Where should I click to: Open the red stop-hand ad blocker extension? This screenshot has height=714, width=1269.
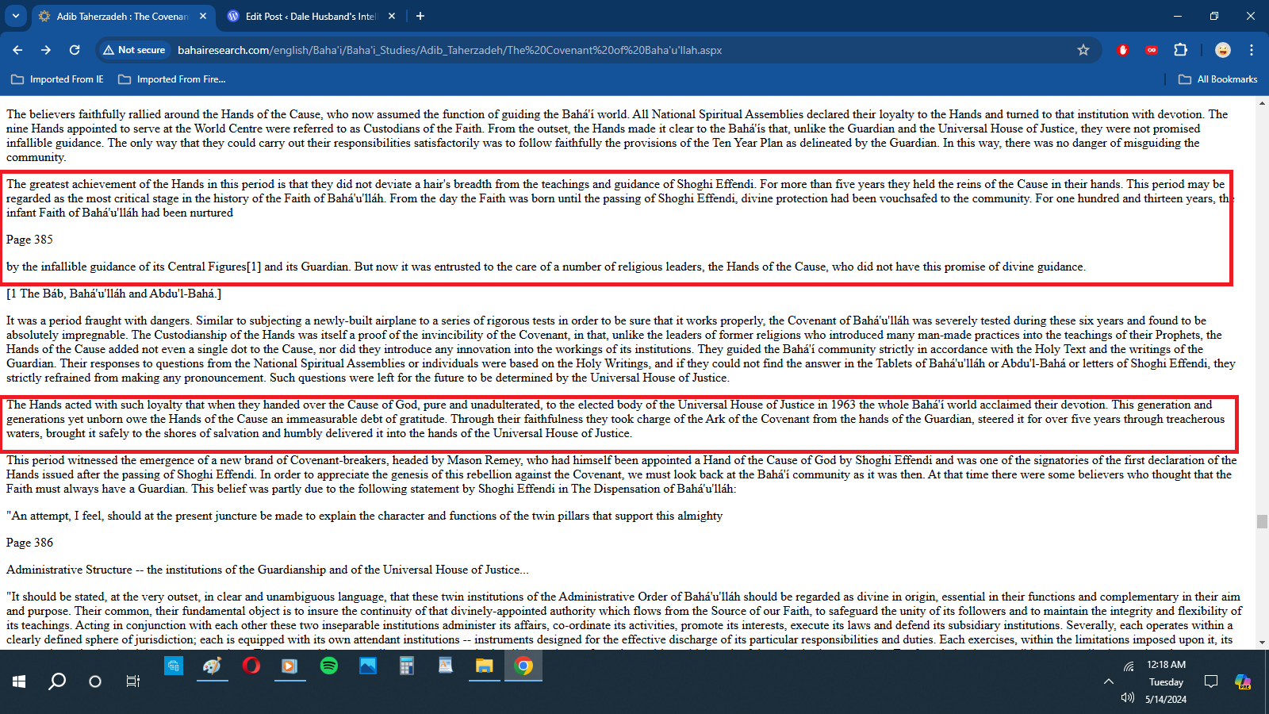1122,50
